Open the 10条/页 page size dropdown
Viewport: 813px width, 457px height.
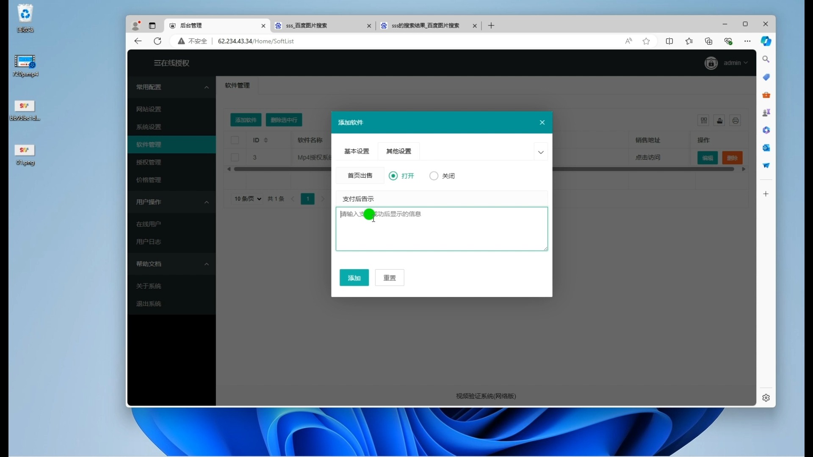247,199
